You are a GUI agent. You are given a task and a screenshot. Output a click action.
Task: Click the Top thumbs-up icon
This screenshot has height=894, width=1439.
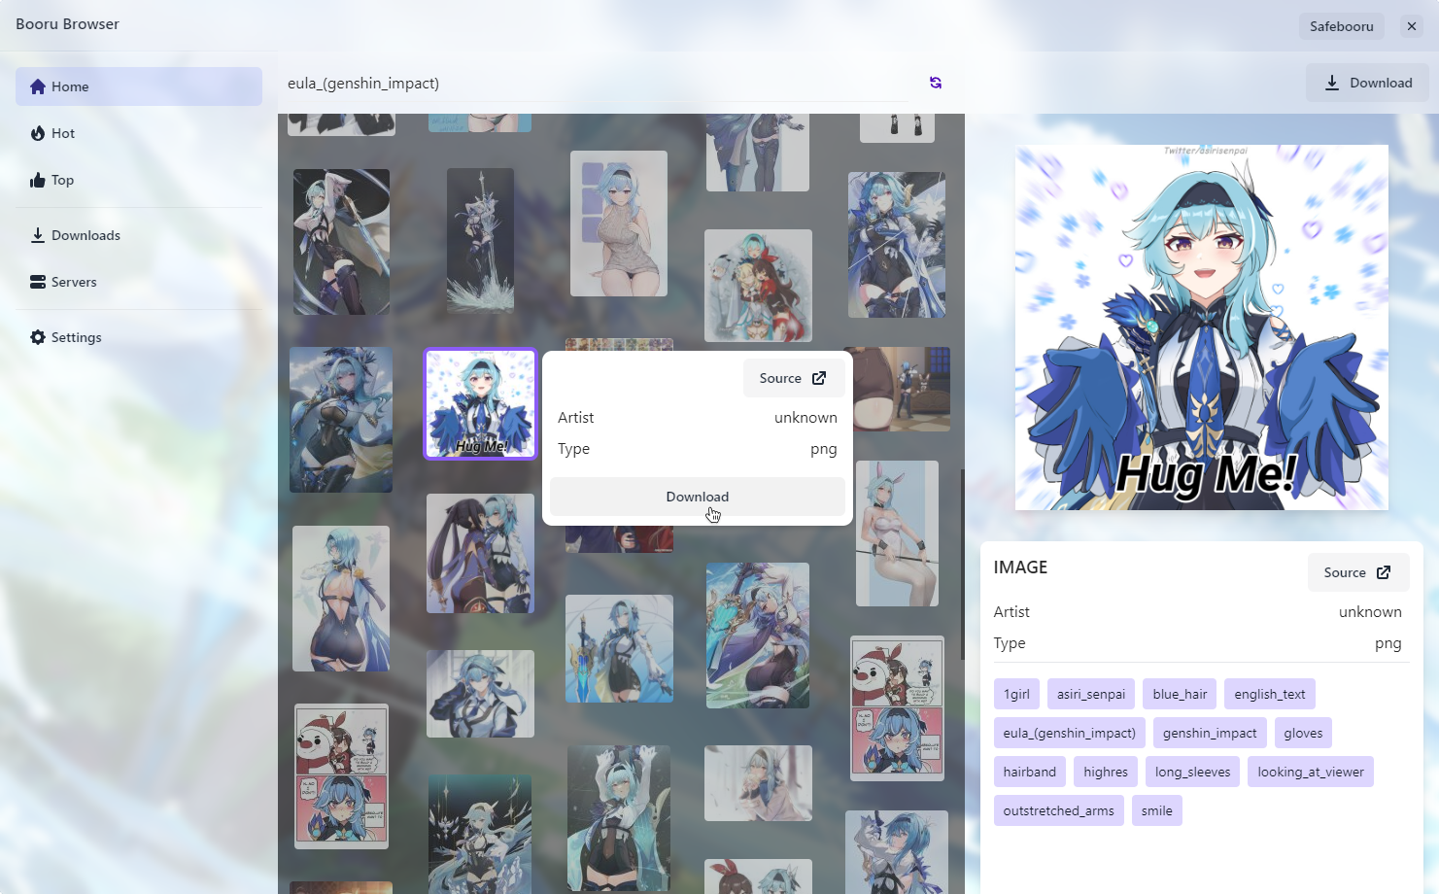pos(37,179)
